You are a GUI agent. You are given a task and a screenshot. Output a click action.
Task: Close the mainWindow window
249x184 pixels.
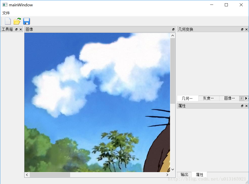241,5
